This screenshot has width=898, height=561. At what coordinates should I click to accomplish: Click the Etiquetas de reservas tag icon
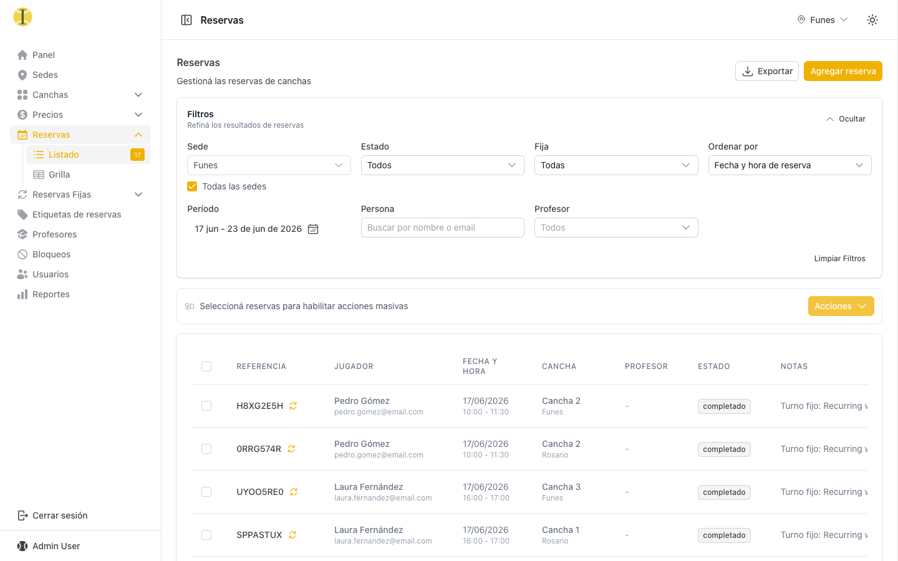coord(22,214)
